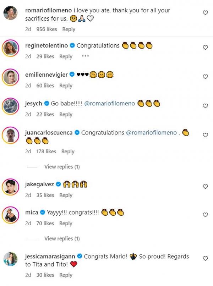Reply to jessicamarasigann's comment
Image resolution: width=213 pixels, height=286 pixels.
tap(66, 275)
